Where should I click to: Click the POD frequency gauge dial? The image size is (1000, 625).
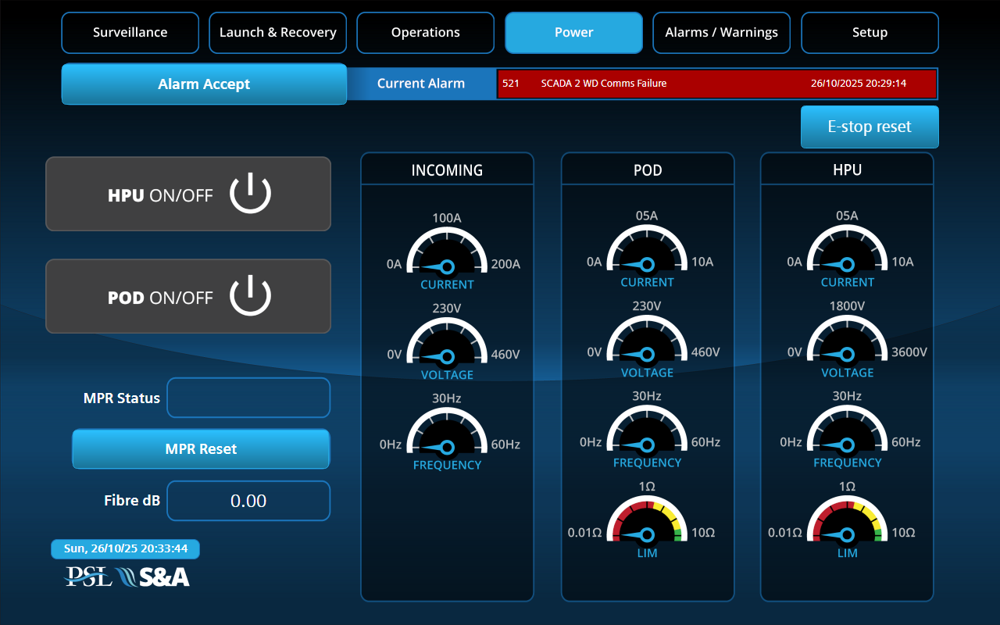(x=647, y=433)
